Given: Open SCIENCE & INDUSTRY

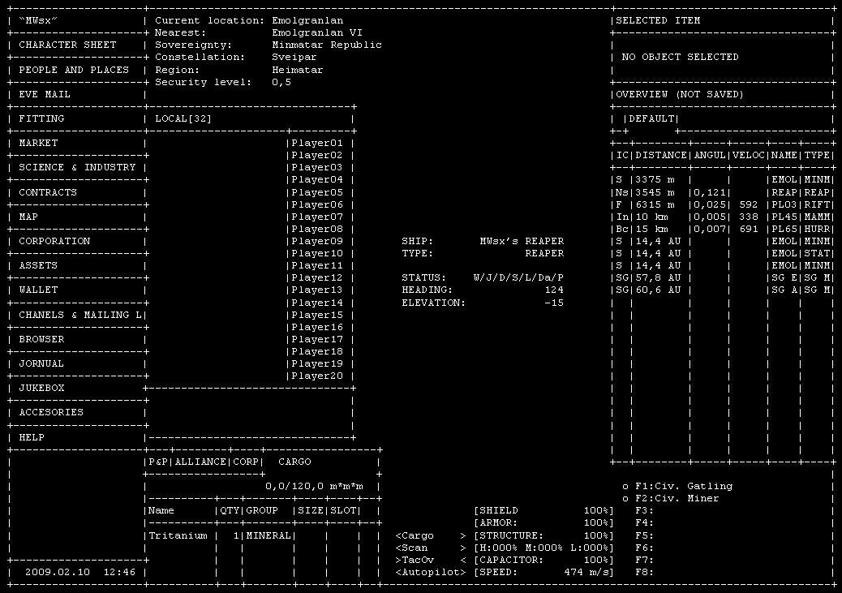Looking at the screenshot, I should 77,167.
